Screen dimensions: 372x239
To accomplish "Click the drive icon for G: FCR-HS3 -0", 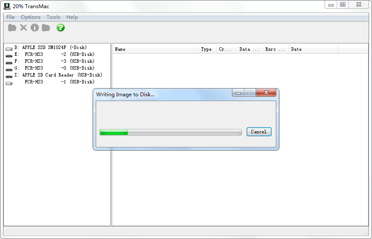I will [x=9, y=70].
